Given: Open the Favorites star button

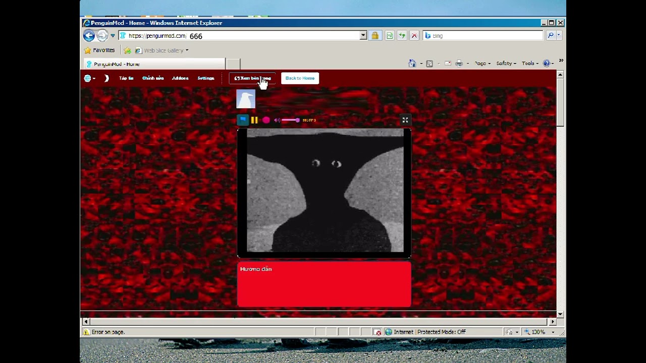Looking at the screenshot, I should point(99,50).
